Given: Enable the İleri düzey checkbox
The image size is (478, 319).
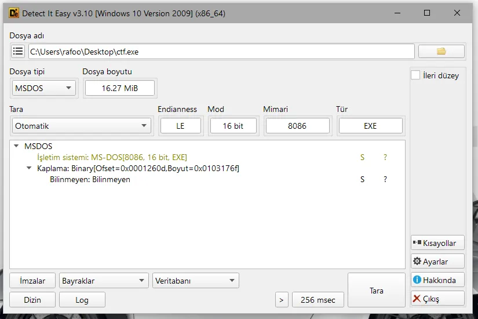Looking at the screenshot, I should (x=415, y=75).
